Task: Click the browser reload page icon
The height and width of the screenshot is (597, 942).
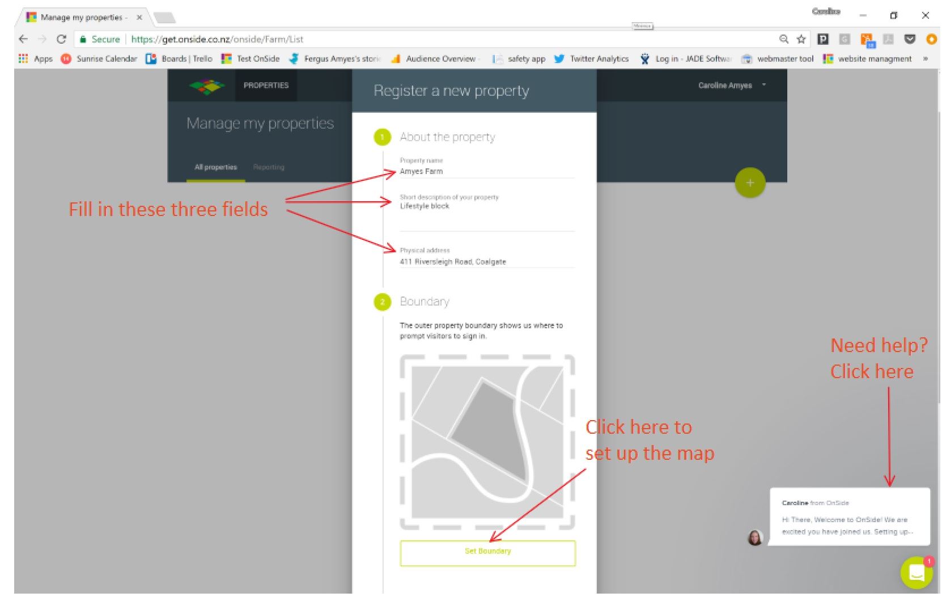Action: [x=61, y=39]
